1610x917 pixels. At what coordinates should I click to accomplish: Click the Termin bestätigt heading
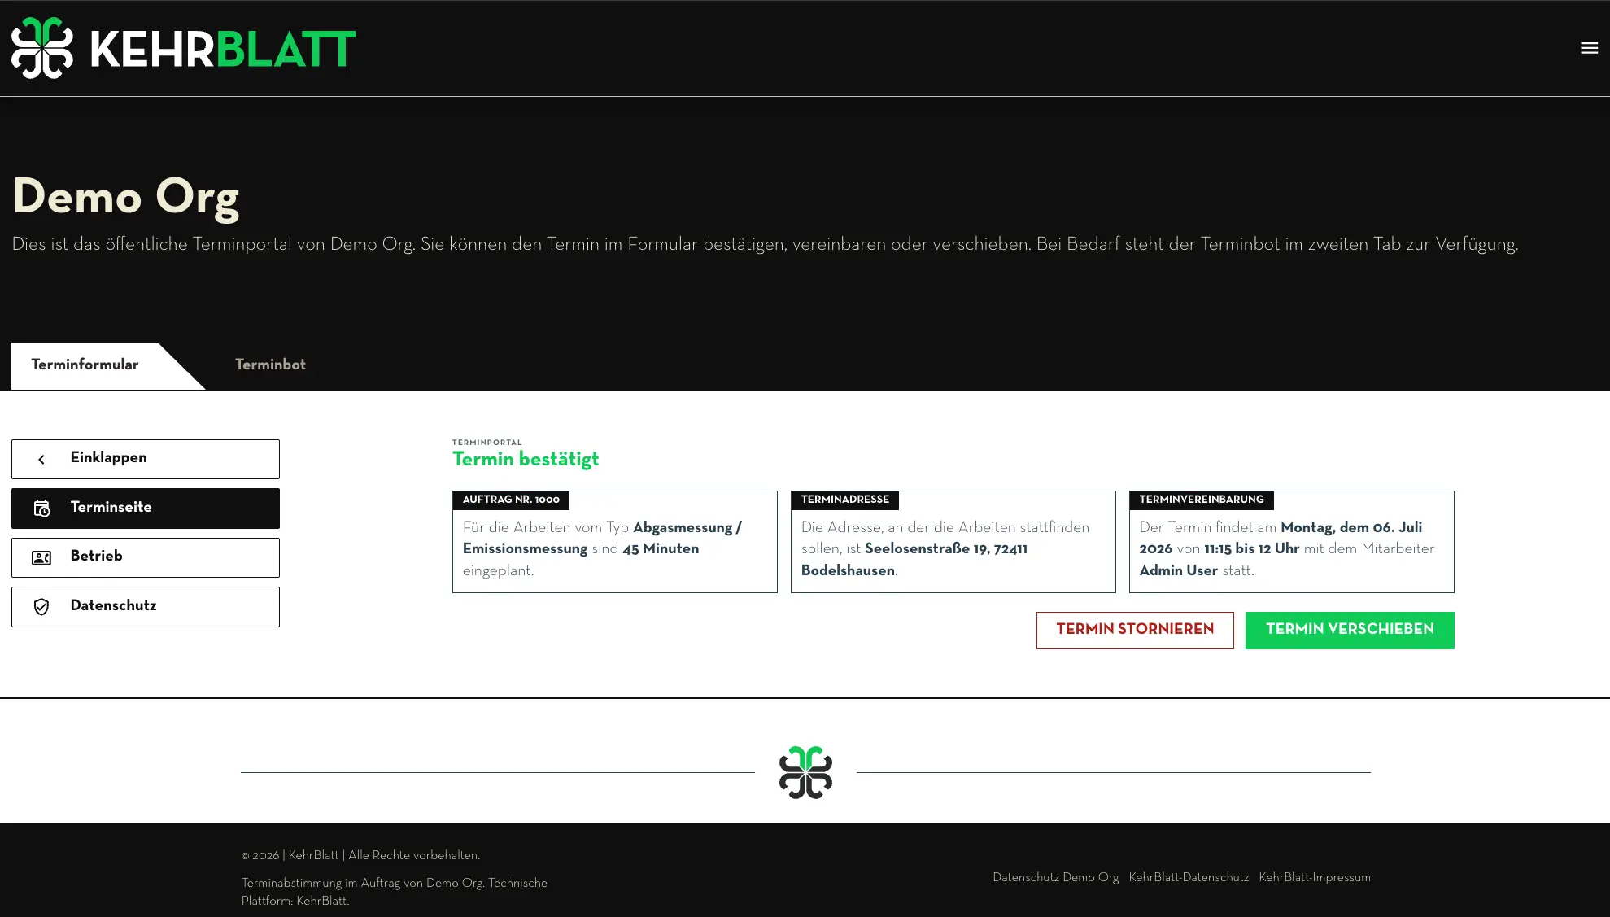click(526, 460)
